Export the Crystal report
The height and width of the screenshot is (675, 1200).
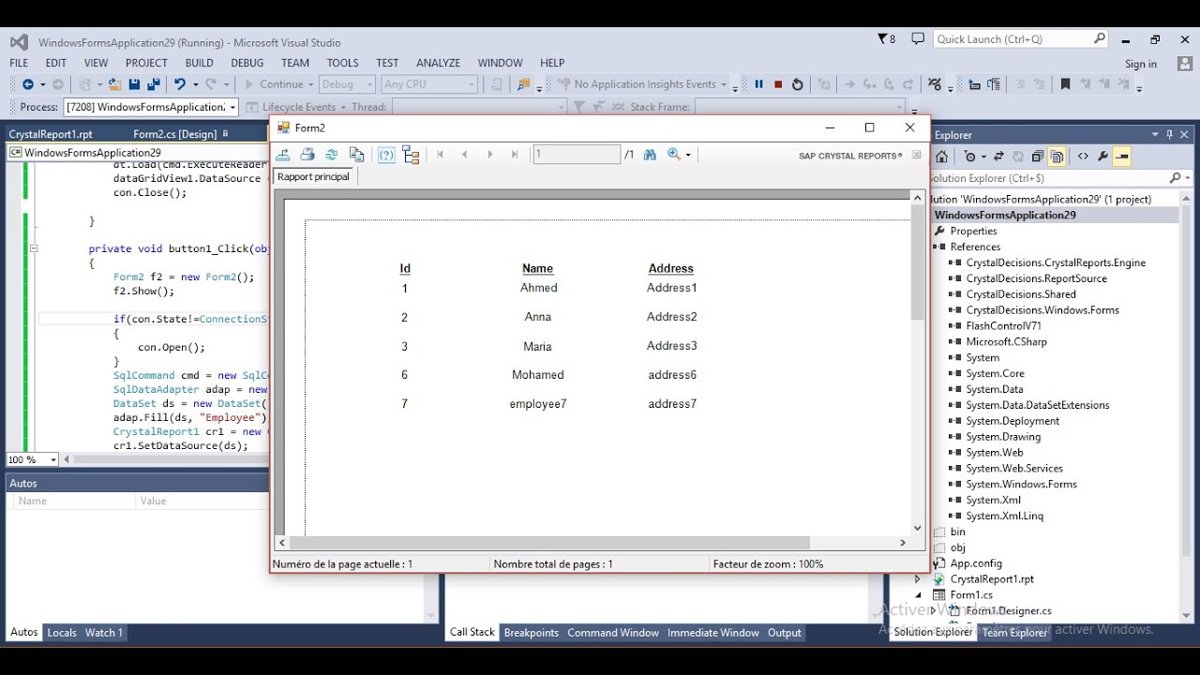[x=282, y=155]
